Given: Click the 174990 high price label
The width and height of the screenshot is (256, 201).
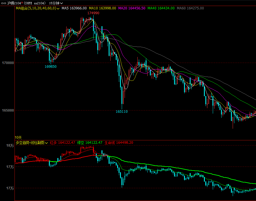Looking at the screenshot, I should coord(93,13).
